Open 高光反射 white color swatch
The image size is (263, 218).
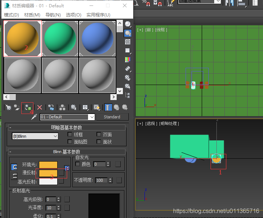point(48,181)
